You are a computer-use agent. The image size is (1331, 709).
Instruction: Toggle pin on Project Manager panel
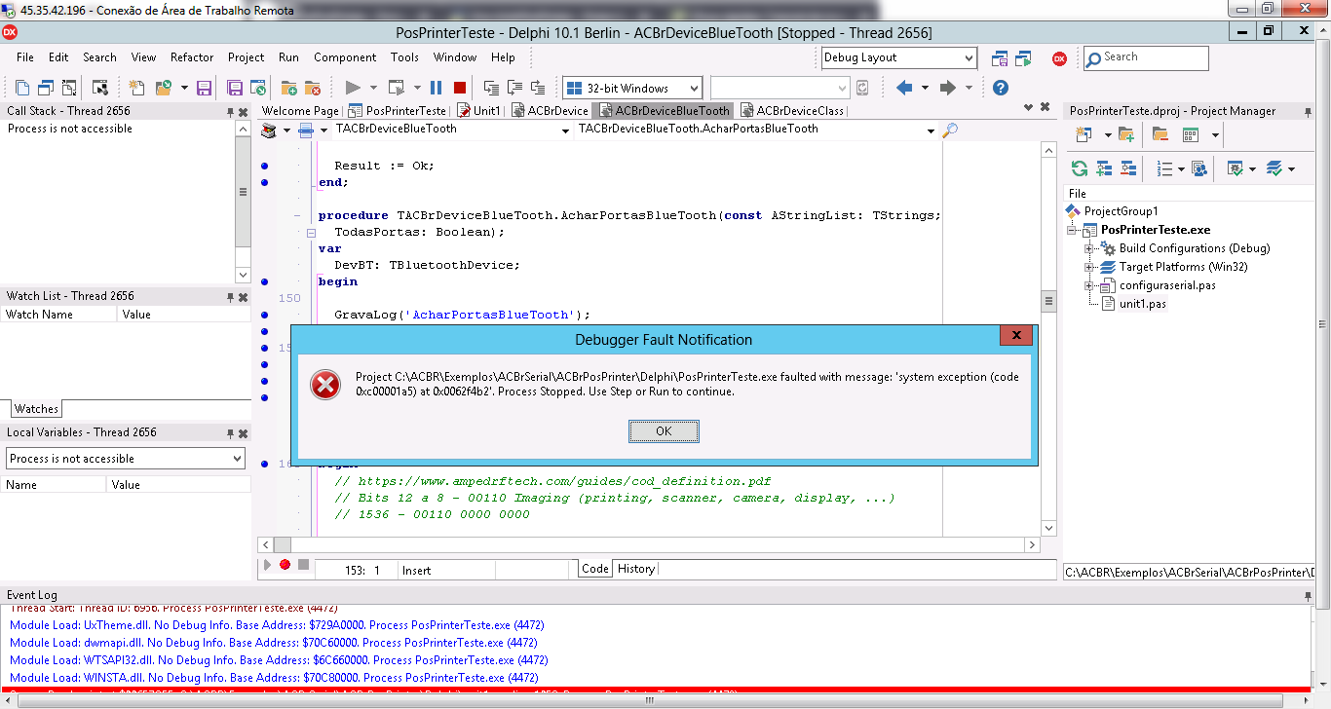[x=1308, y=112]
